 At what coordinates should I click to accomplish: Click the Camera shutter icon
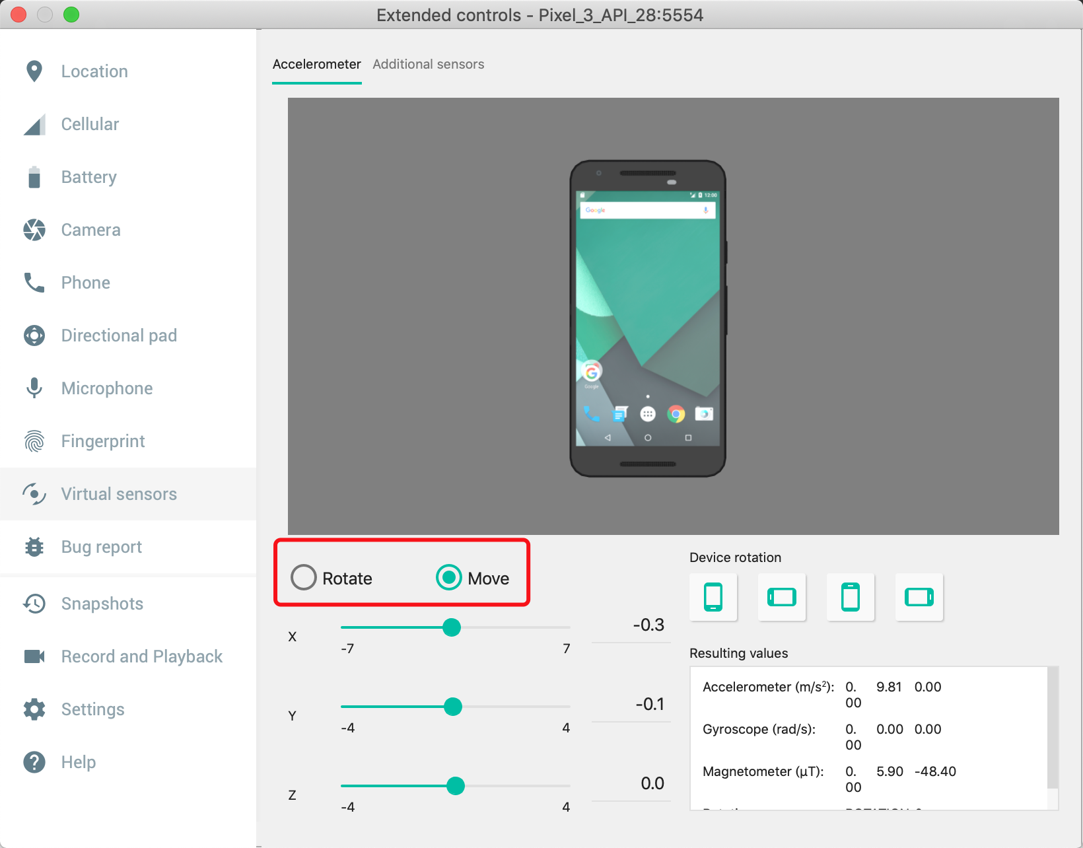point(34,230)
